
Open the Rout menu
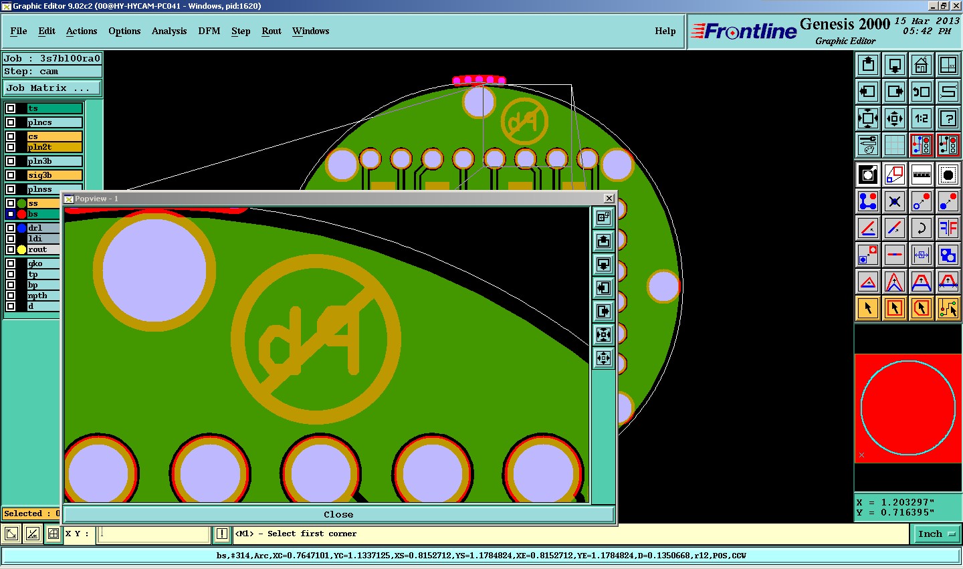tap(272, 31)
